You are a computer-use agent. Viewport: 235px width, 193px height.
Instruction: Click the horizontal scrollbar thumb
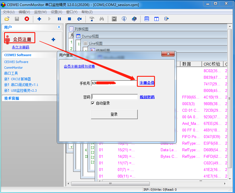coord(110,184)
